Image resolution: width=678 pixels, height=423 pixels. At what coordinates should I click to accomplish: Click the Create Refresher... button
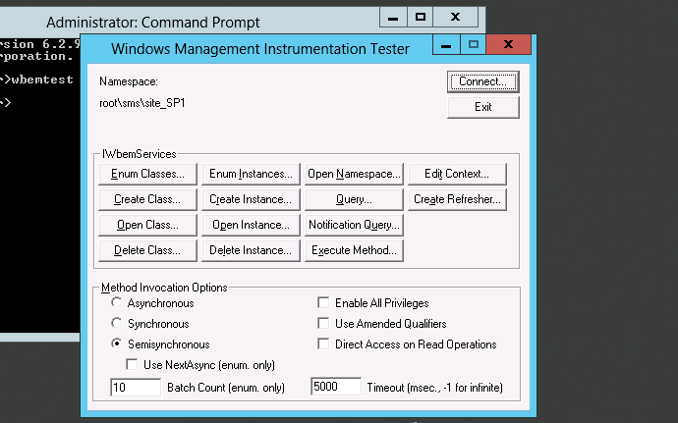[457, 199]
